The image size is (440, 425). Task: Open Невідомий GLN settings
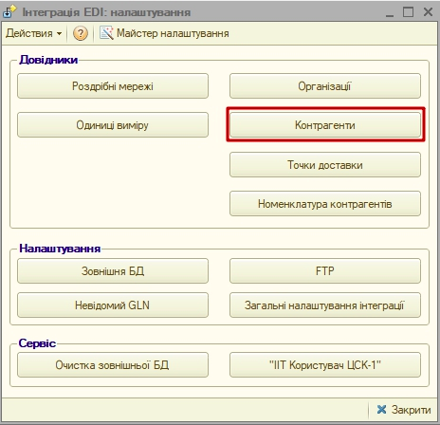pos(113,305)
